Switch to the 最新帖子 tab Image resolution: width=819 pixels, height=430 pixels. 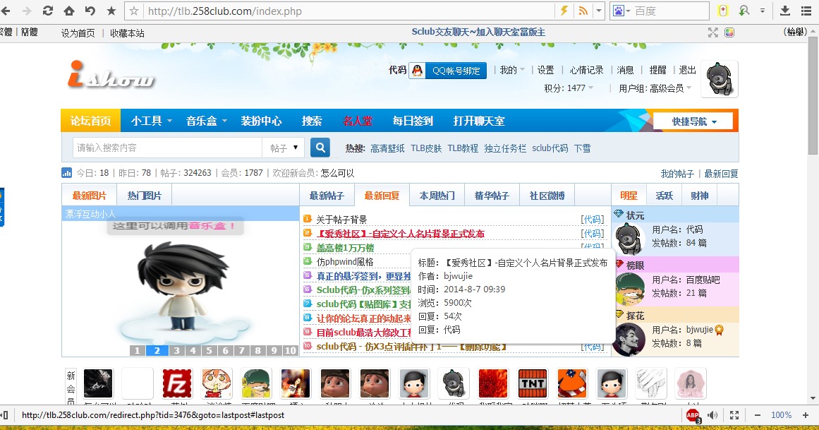pyautogui.click(x=327, y=196)
